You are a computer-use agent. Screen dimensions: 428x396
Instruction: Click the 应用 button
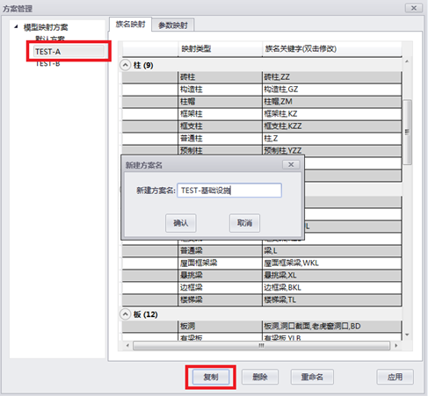point(395,377)
